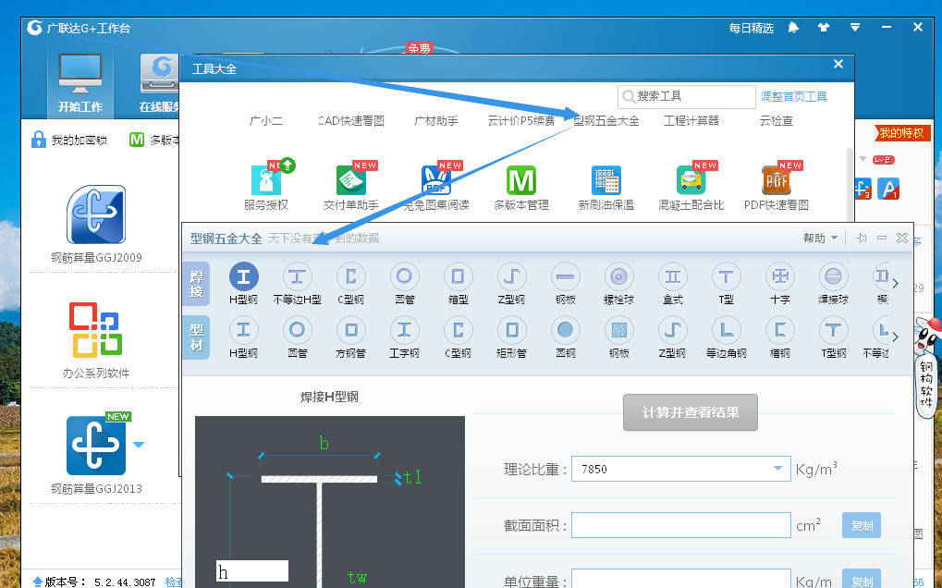Image resolution: width=942 pixels, height=588 pixels.
Task: Pick profile 钢板 icon in 型材 row
Action: 618,330
